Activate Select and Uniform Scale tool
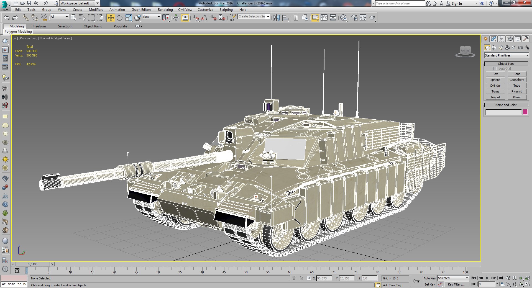The image size is (532, 288). tap(129, 18)
